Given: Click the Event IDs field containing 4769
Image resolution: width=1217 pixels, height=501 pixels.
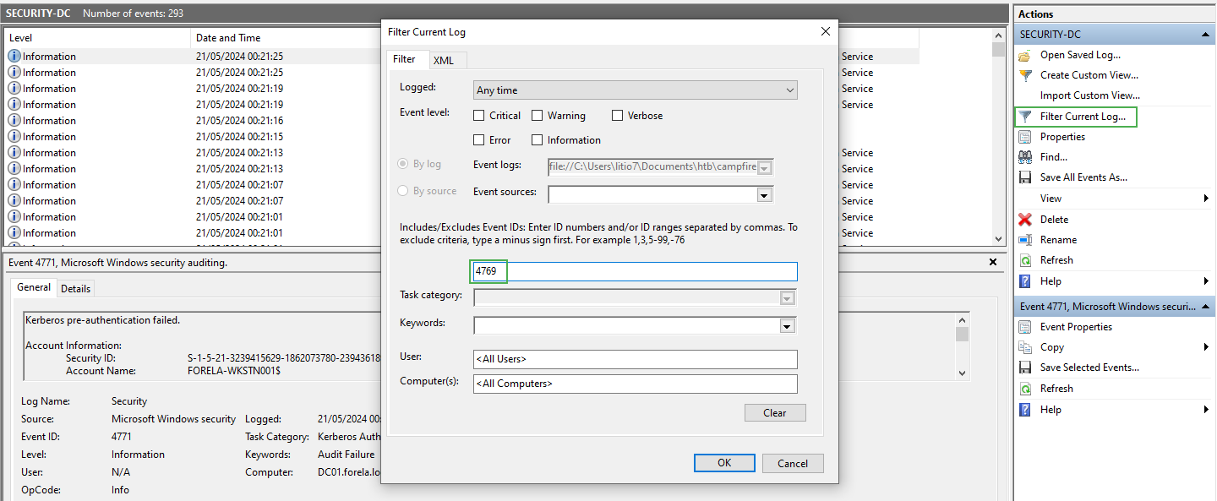Looking at the screenshot, I should click(x=634, y=271).
